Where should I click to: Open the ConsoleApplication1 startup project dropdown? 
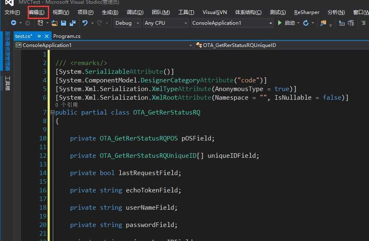pyautogui.click(x=232, y=23)
